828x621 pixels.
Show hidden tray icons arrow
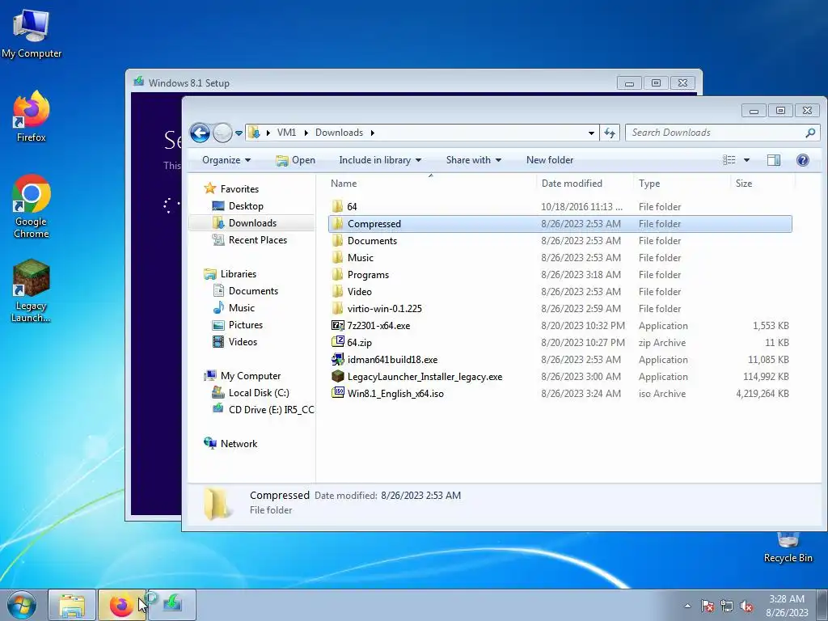(x=687, y=606)
